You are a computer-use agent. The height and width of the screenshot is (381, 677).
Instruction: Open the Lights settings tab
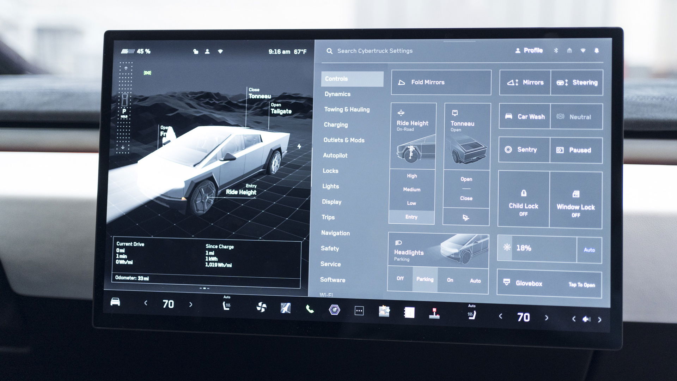pos(330,186)
